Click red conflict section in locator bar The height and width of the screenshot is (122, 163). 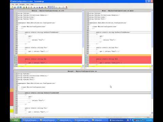12,99
